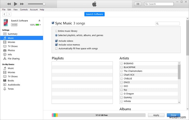Toggle the Sync Music checkbox
This screenshot has width=189, height=120.
[53, 23]
